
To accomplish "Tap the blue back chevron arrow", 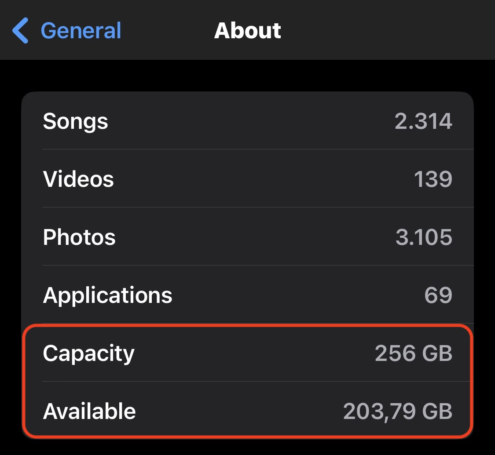I will point(20,30).
